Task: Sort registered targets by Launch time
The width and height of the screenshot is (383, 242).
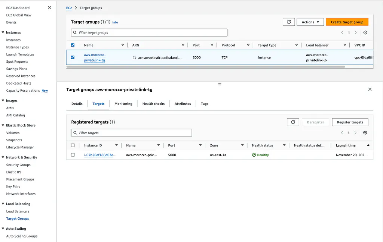Action: [x=368, y=145]
